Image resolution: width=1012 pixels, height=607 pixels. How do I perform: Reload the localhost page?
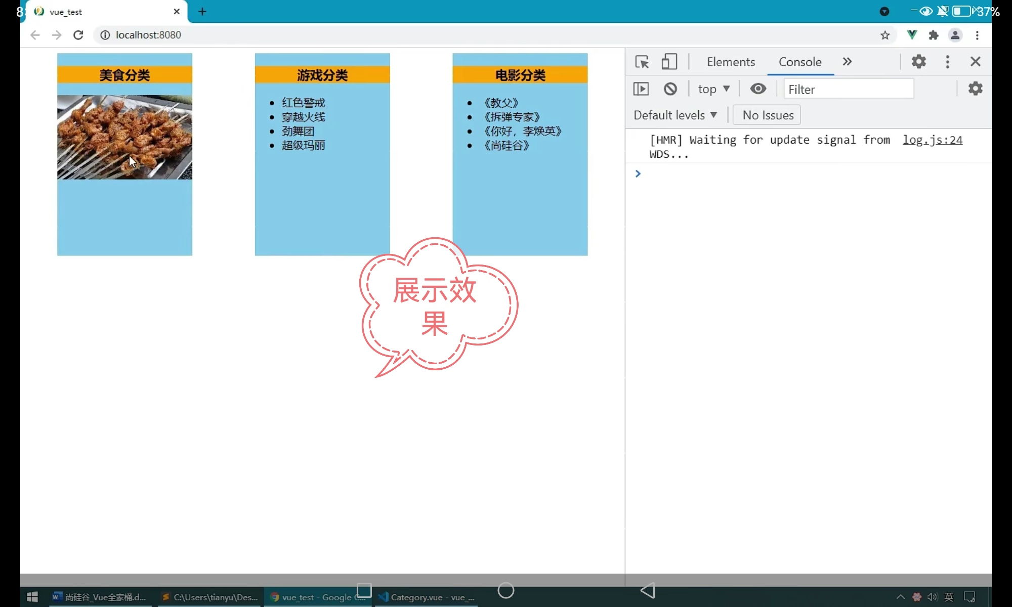pyautogui.click(x=78, y=35)
